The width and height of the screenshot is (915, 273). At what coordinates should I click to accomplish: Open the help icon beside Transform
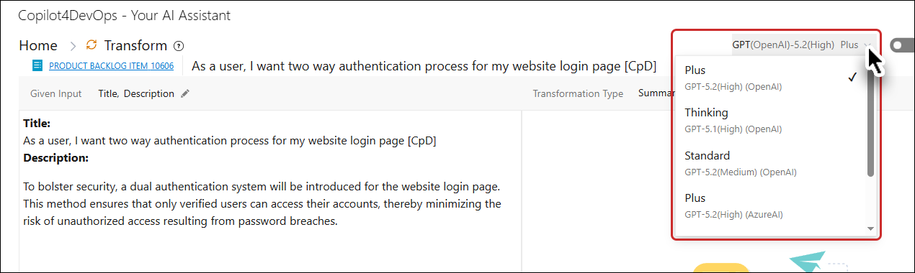[x=179, y=46]
